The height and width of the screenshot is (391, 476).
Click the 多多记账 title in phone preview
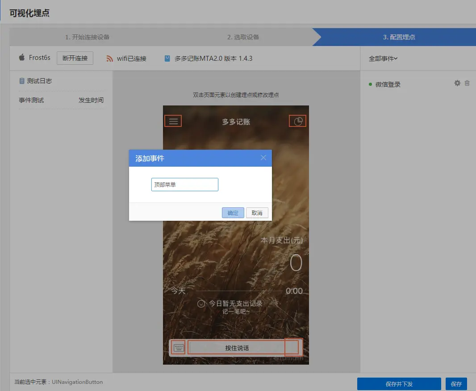tap(236, 122)
